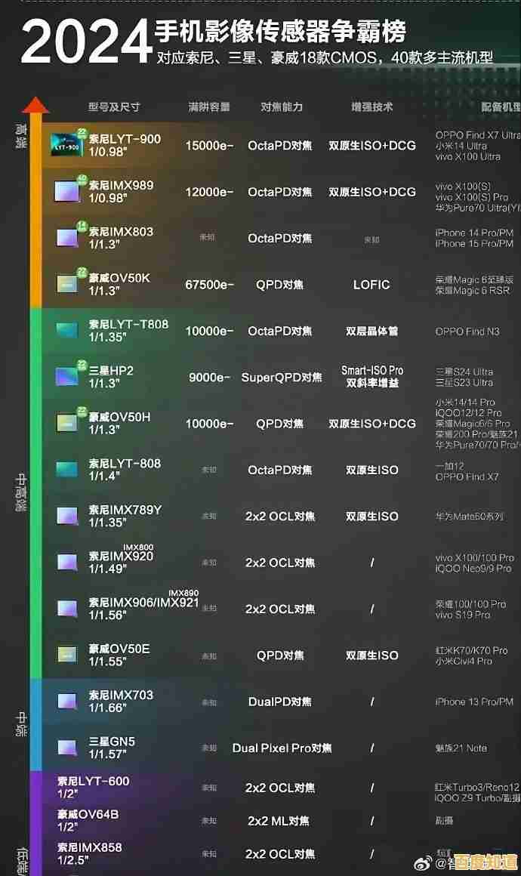The height and width of the screenshot is (876, 521).
Task: Click the 索尼LYT-808 sensor chip image
Action: [x=67, y=469]
